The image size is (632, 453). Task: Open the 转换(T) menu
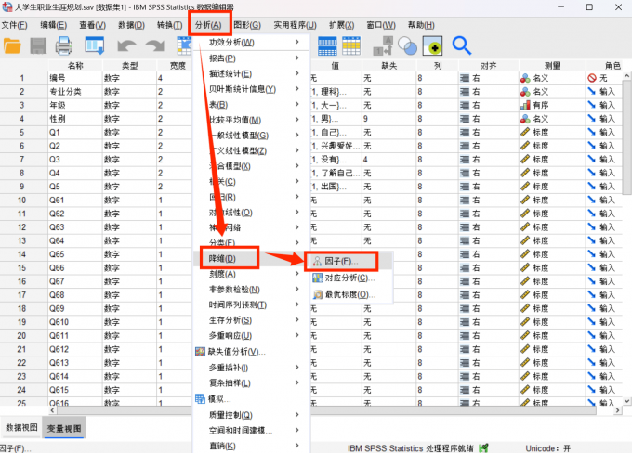[170, 25]
